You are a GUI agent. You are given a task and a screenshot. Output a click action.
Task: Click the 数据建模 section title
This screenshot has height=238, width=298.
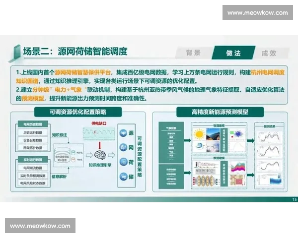pos(219,158)
